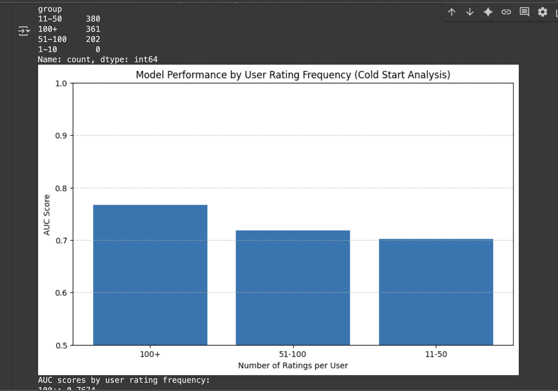The height and width of the screenshot is (391, 558).
Task: Move the cell down with the arrow
Action: [470, 12]
